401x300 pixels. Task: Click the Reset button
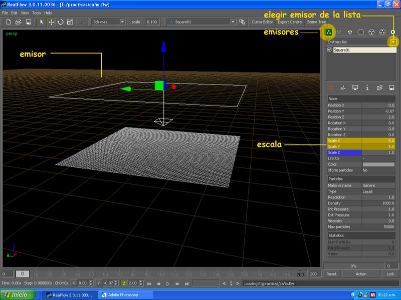(x=331, y=274)
